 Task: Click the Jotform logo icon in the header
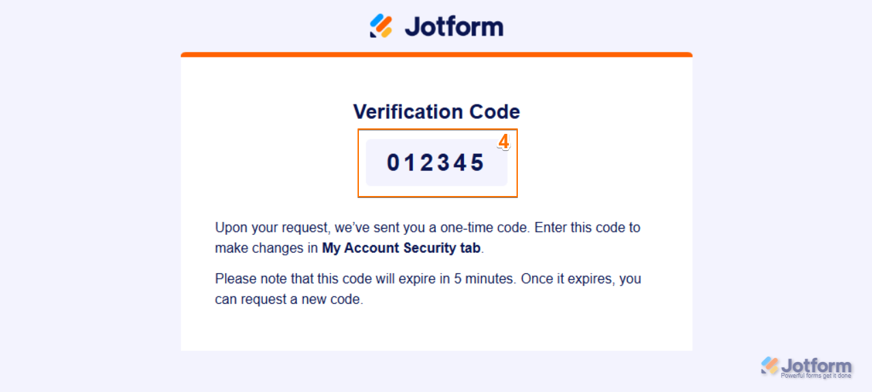(381, 26)
